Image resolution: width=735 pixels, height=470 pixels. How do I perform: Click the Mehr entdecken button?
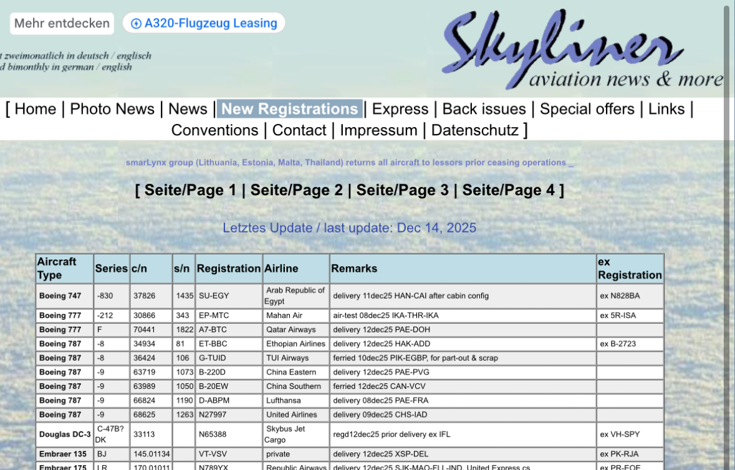(x=62, y=24)
